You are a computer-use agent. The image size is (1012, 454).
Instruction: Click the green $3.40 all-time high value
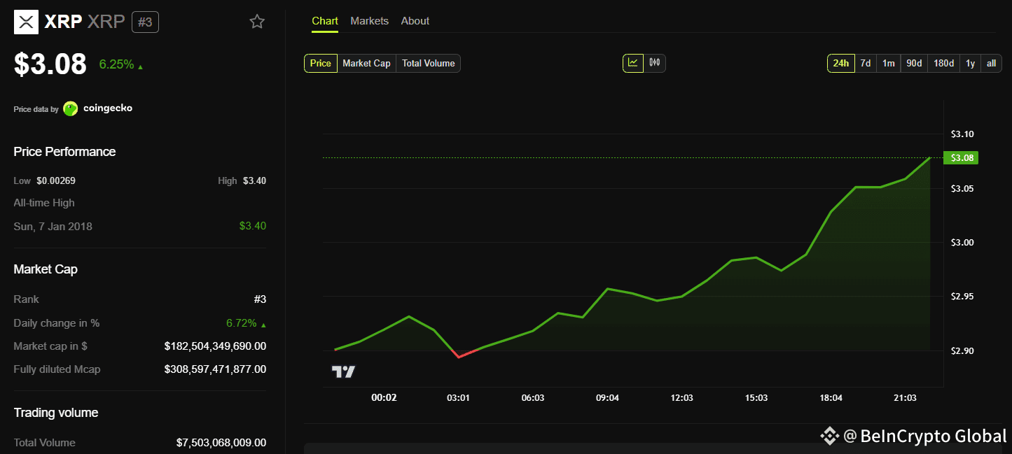[253, 226]
